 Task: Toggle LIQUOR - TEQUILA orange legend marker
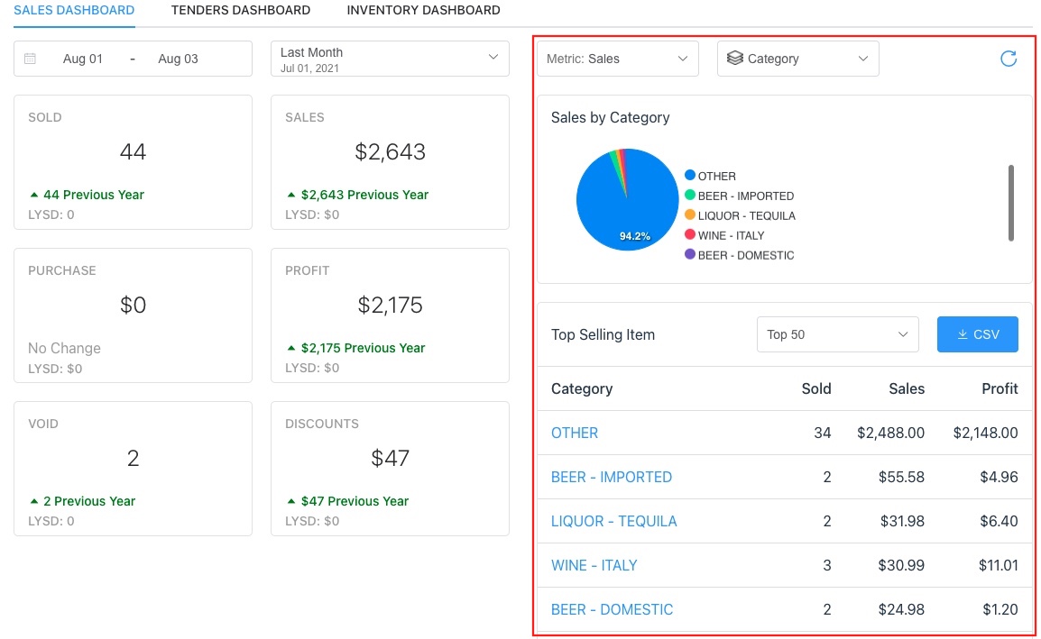[x=690, y=215]
